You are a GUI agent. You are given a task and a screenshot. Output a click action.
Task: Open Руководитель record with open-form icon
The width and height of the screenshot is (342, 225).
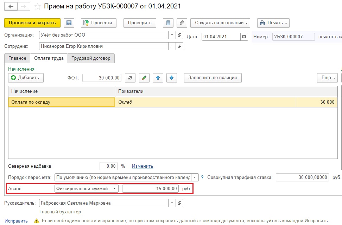[x=179, y=203]
